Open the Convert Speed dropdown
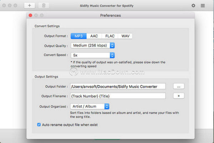Viewport: 214px width, 143px height. click(x=93, y=55)
